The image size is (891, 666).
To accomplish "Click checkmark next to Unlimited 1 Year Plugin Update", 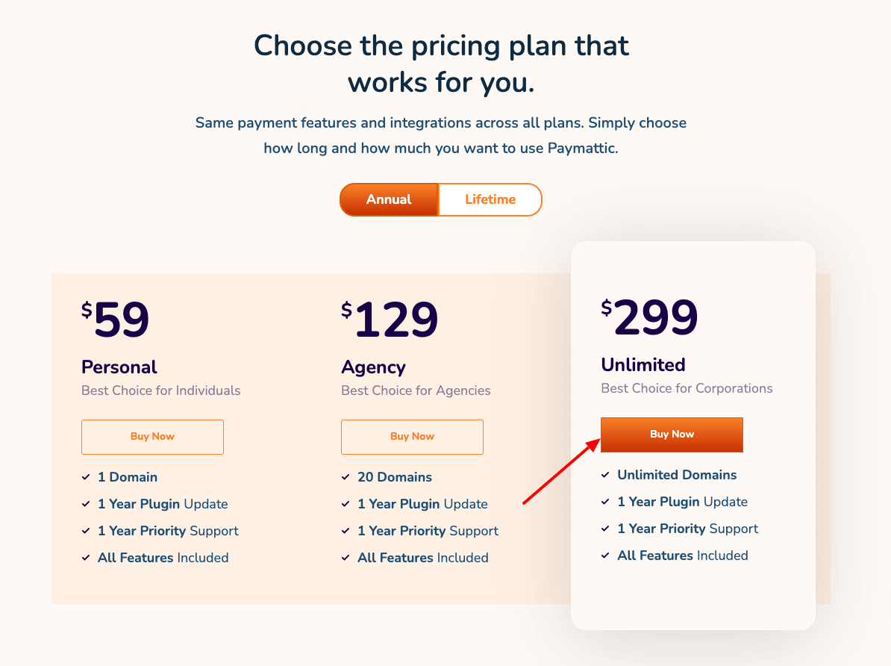I will coord(605,502).
